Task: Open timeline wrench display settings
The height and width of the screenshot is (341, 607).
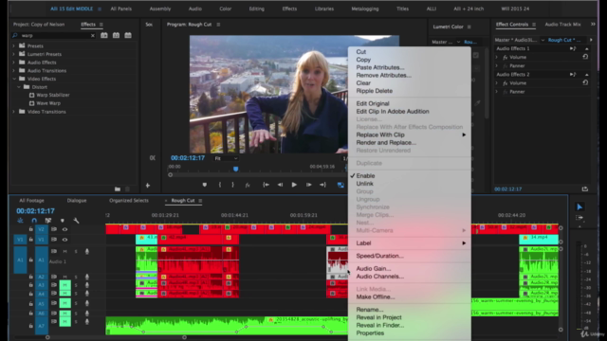Action: (76, 221)
